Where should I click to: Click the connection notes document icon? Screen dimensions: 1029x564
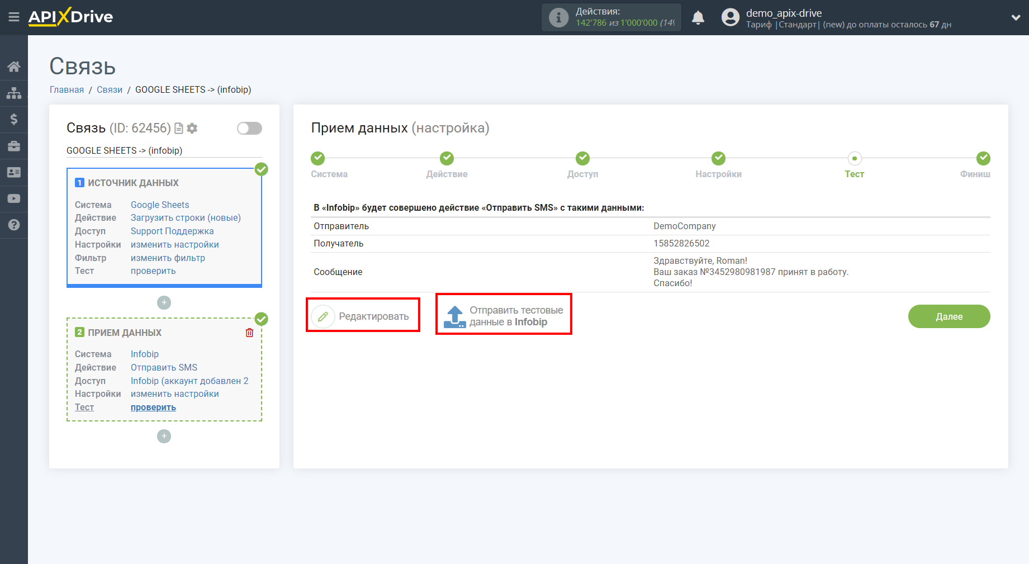[179, 129]
